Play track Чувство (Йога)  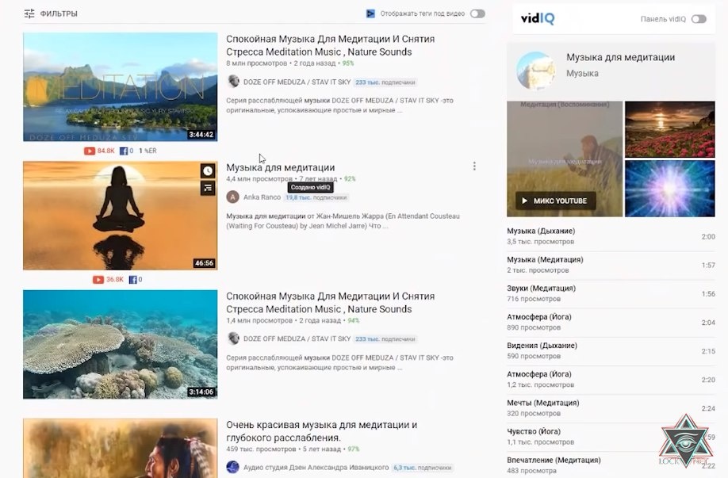click(611, 437)
